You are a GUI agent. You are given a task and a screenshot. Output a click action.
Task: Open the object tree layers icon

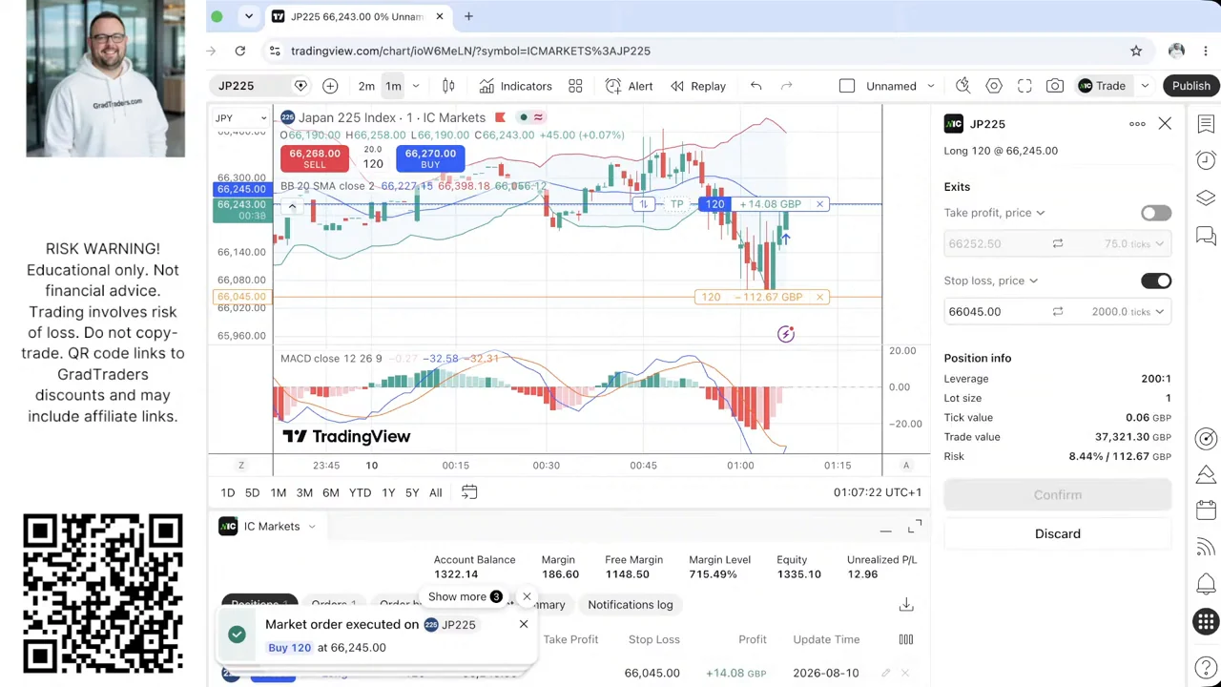point(1206,198)
